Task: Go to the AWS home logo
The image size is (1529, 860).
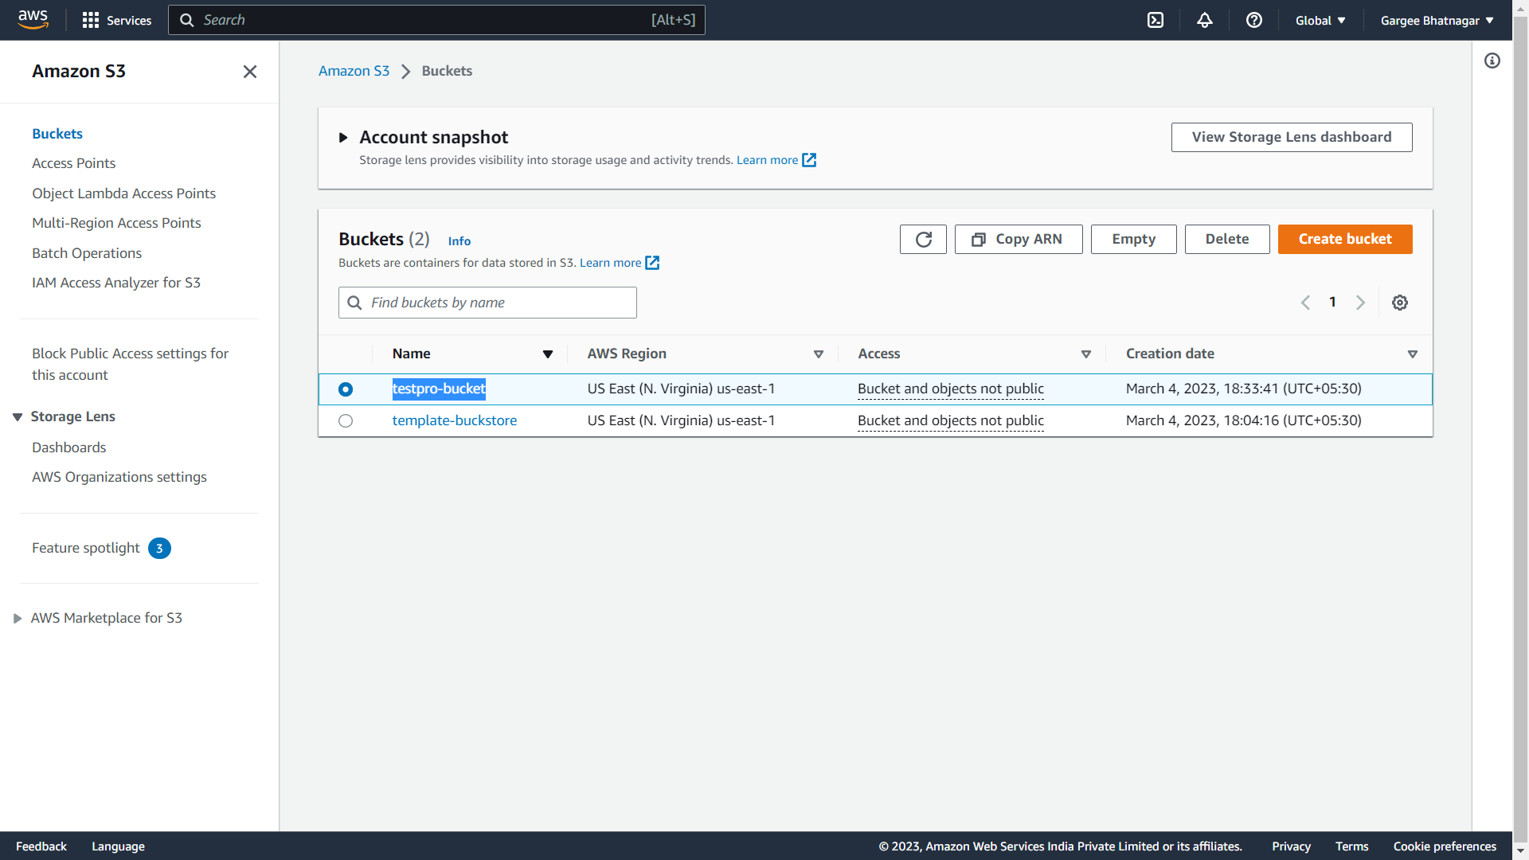Action: [33, 19]
